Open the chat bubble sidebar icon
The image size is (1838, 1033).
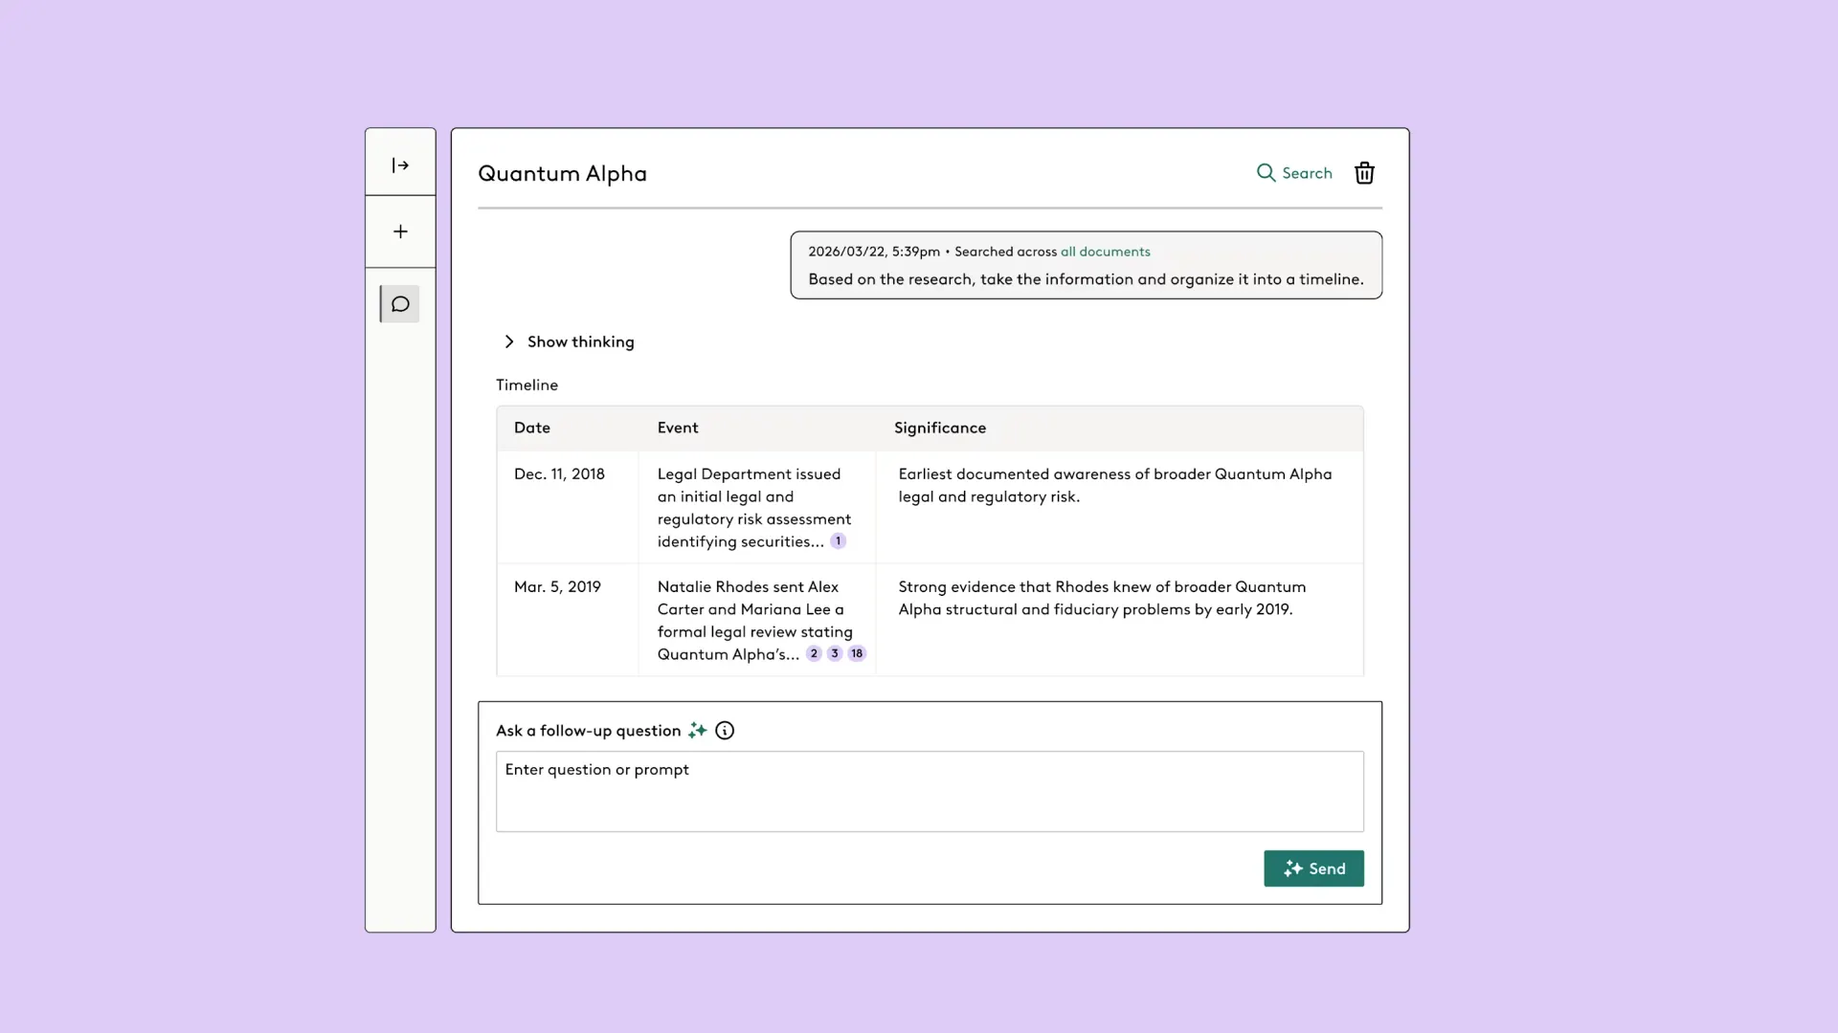[400, 304]
